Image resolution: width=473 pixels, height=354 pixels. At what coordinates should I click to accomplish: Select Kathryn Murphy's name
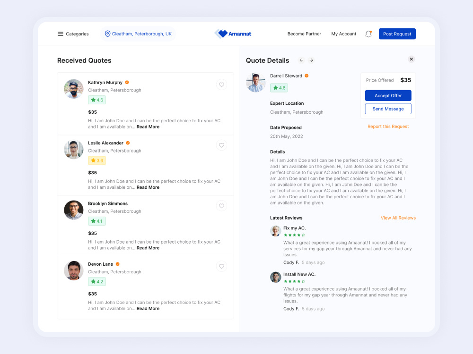tap(105, 83)
